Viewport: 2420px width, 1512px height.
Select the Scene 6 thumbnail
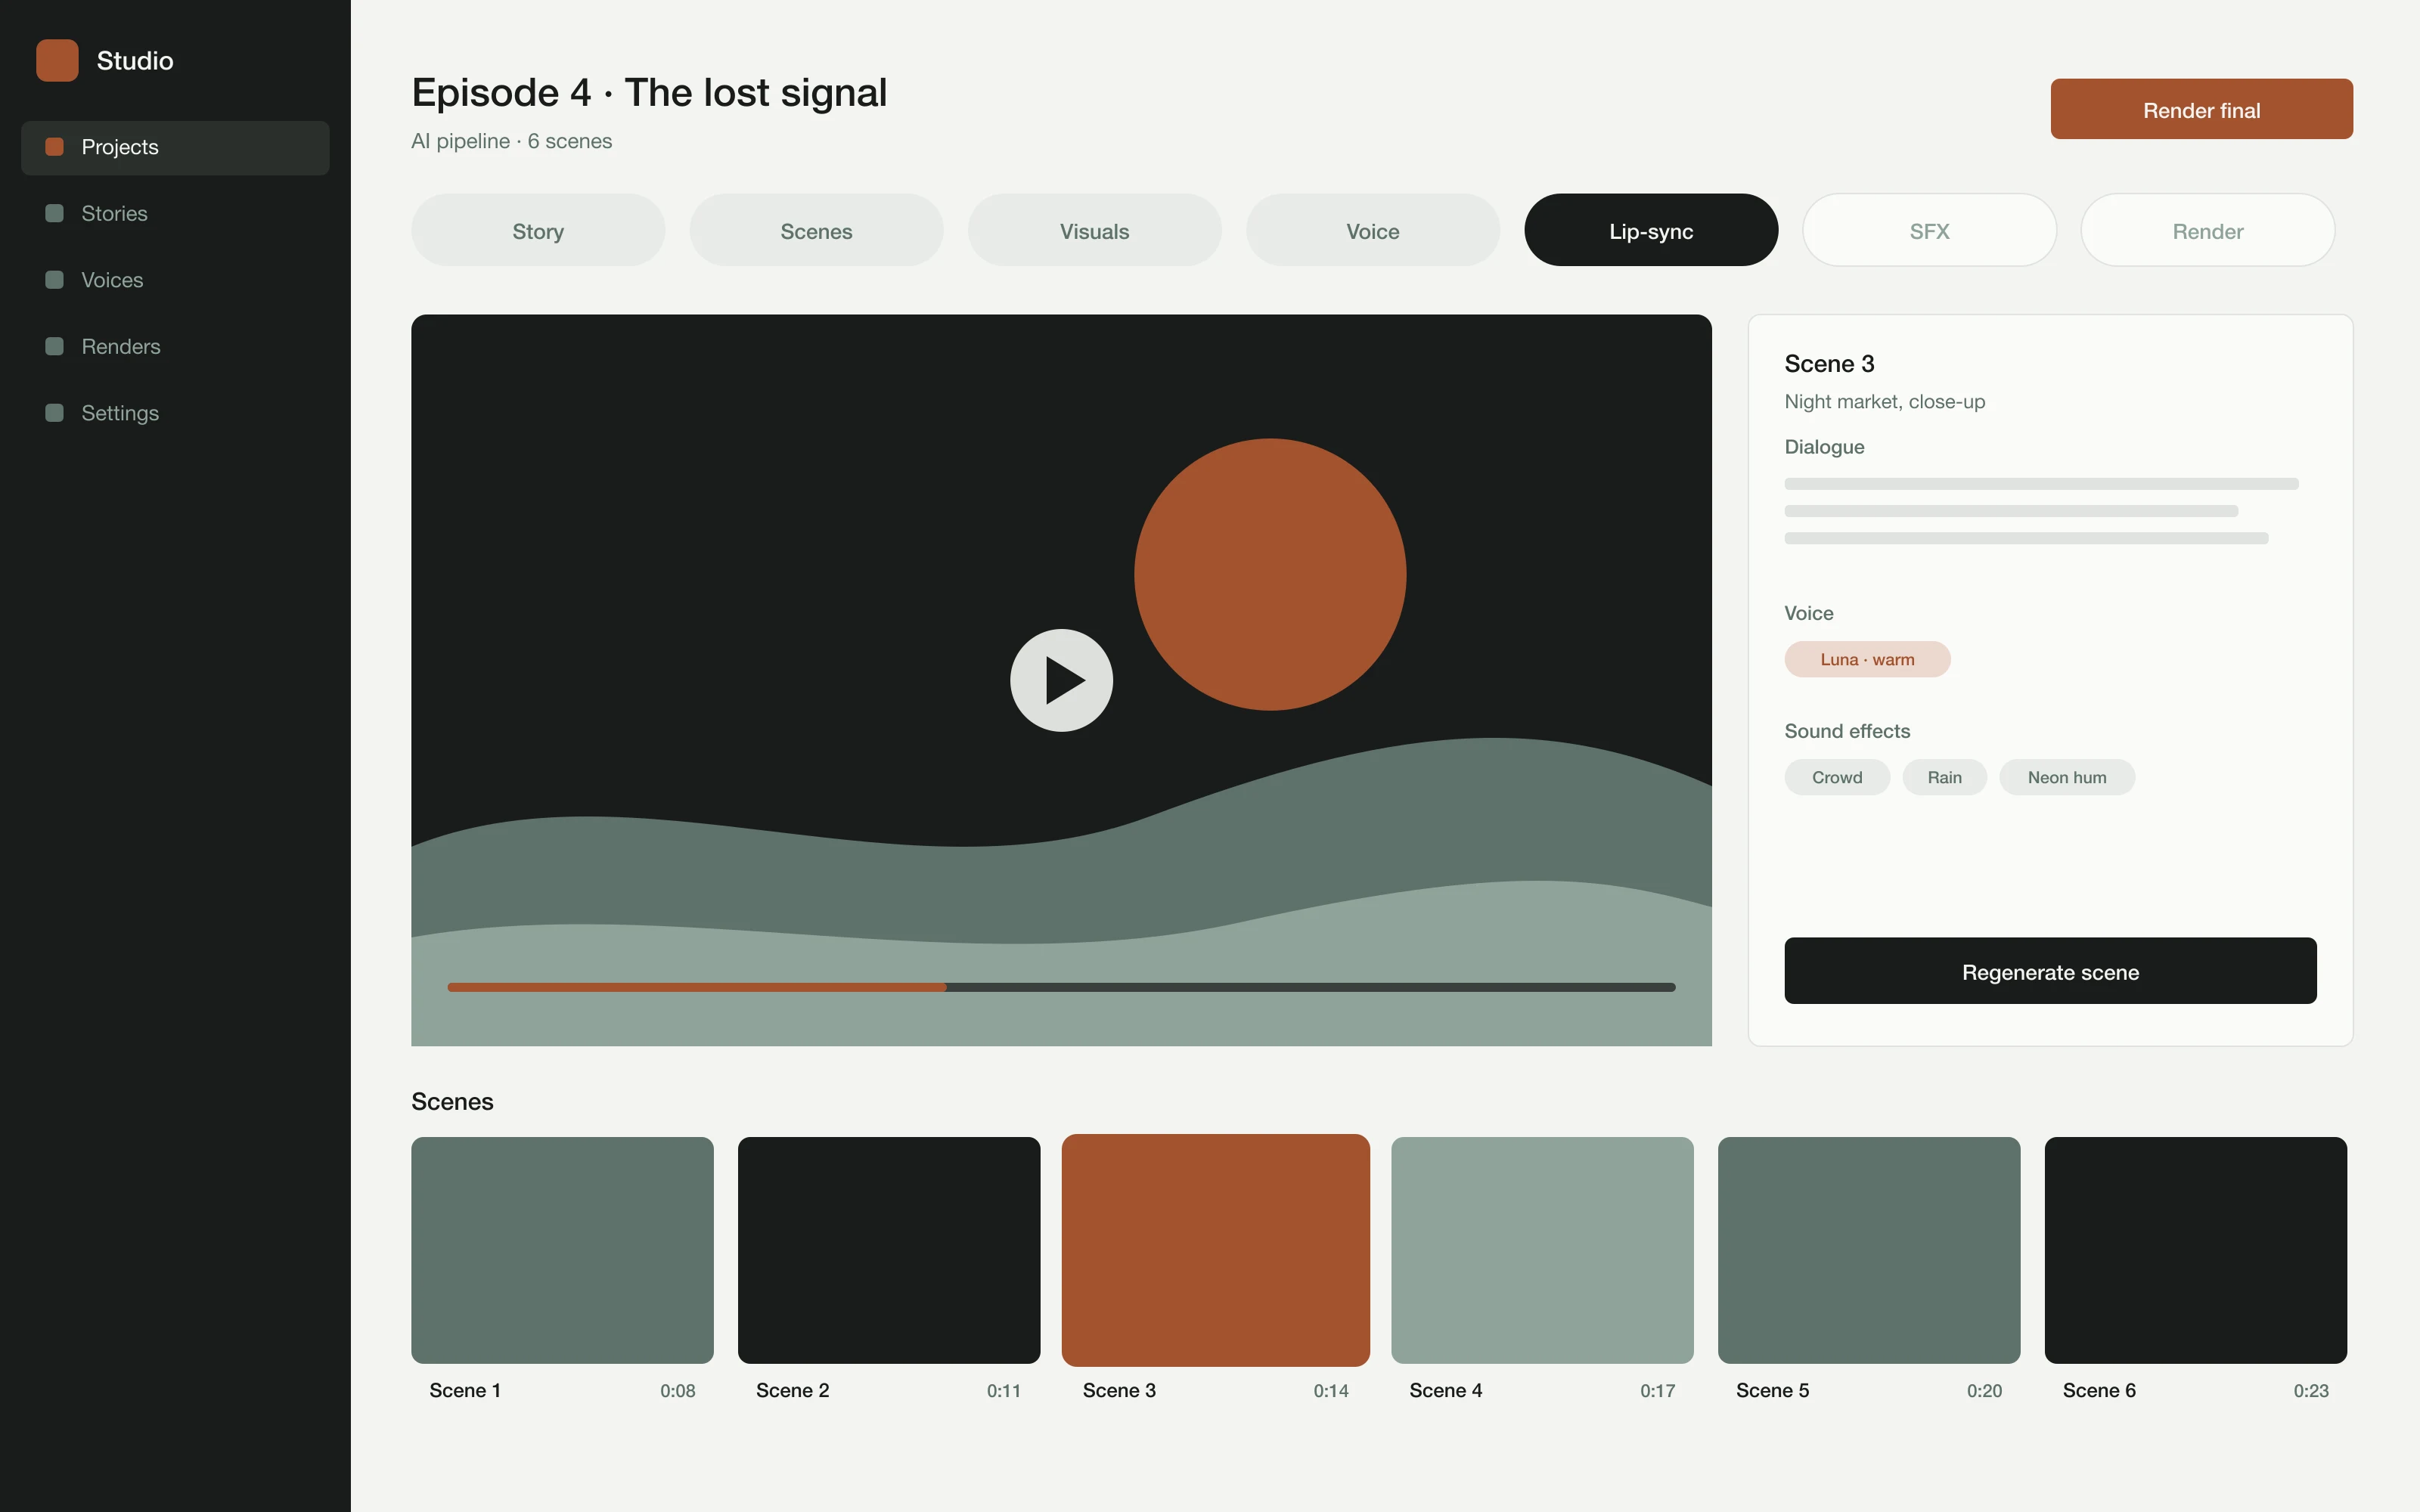coord(2196,1250)
